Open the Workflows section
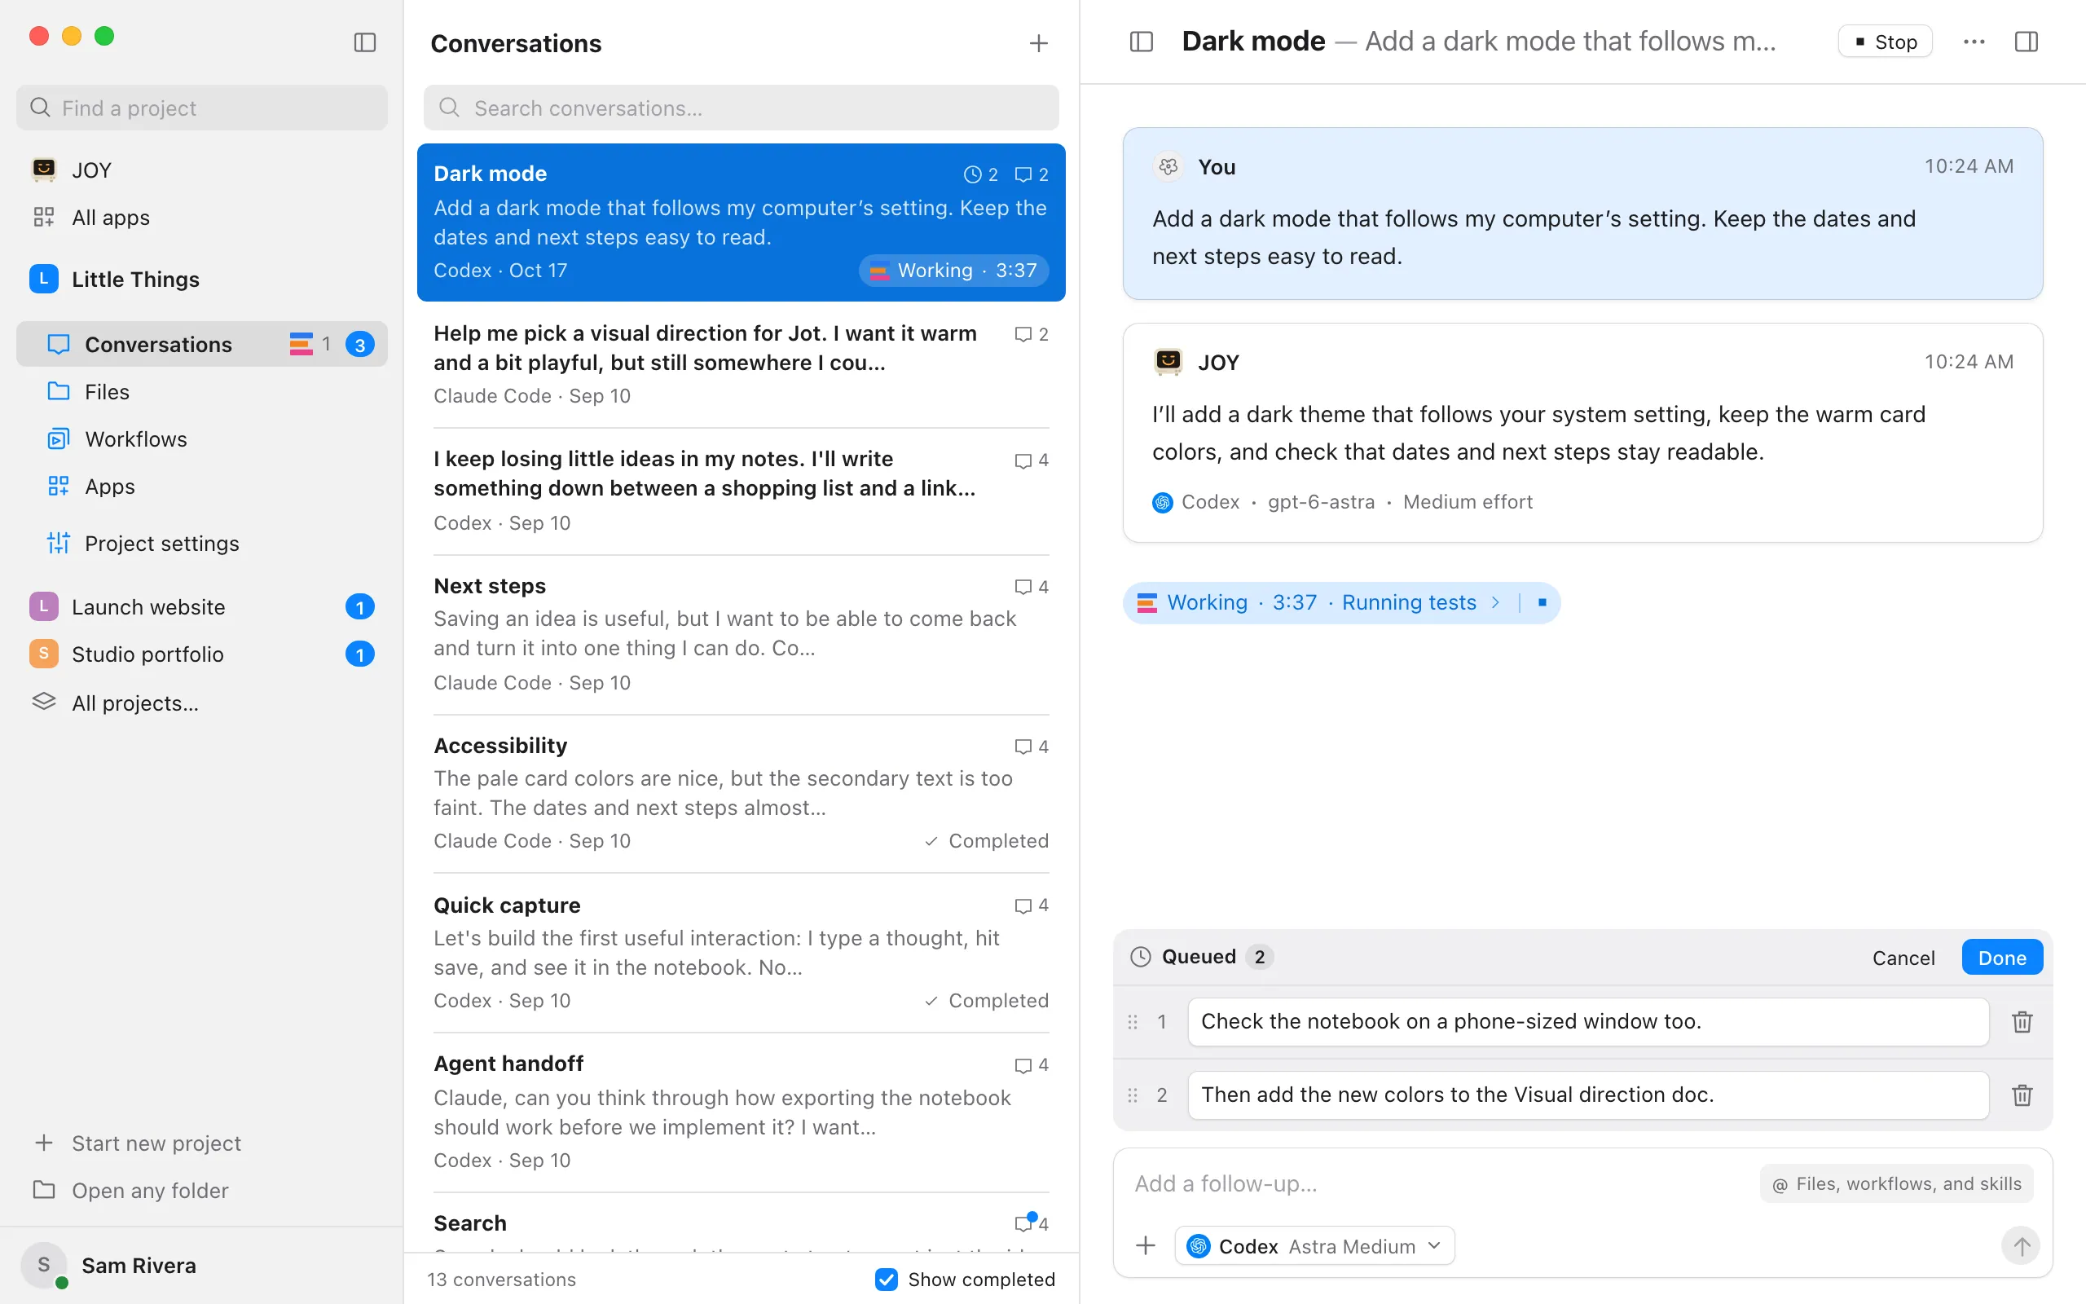 [202, 439]
